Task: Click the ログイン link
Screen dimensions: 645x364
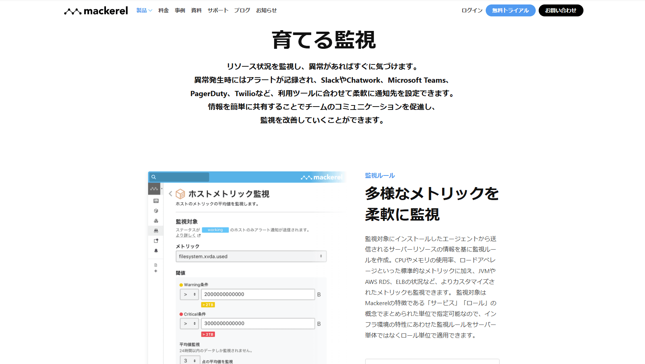Action: [472, 10]
